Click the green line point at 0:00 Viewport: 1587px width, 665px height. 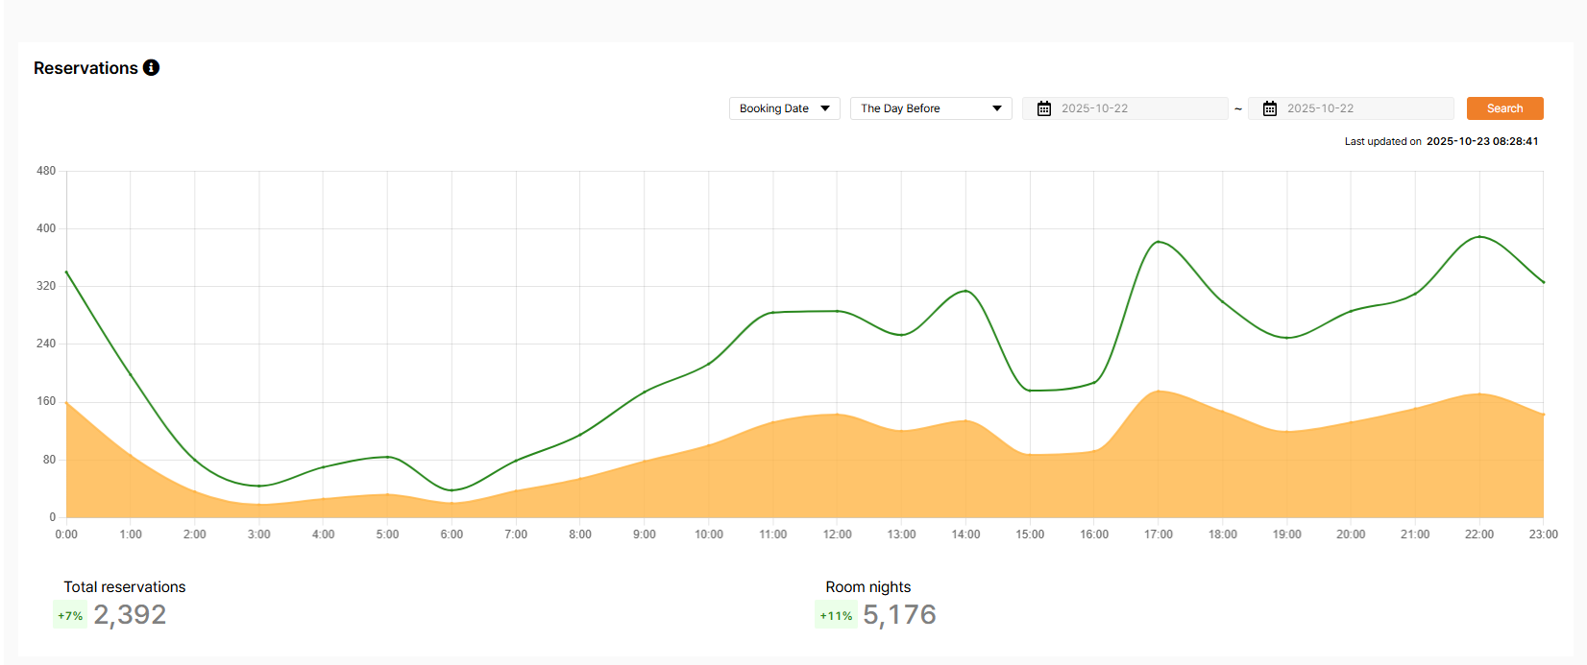click(x=66, y=273)
